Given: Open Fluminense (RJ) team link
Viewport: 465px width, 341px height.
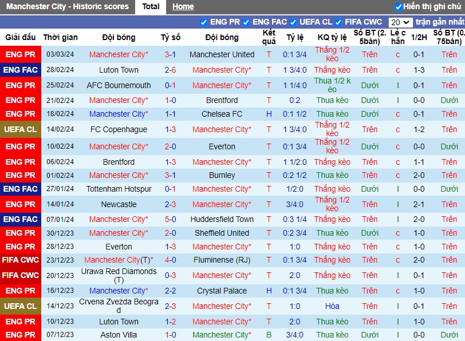Looking at the screenshot, I should [x=222, y=260].
